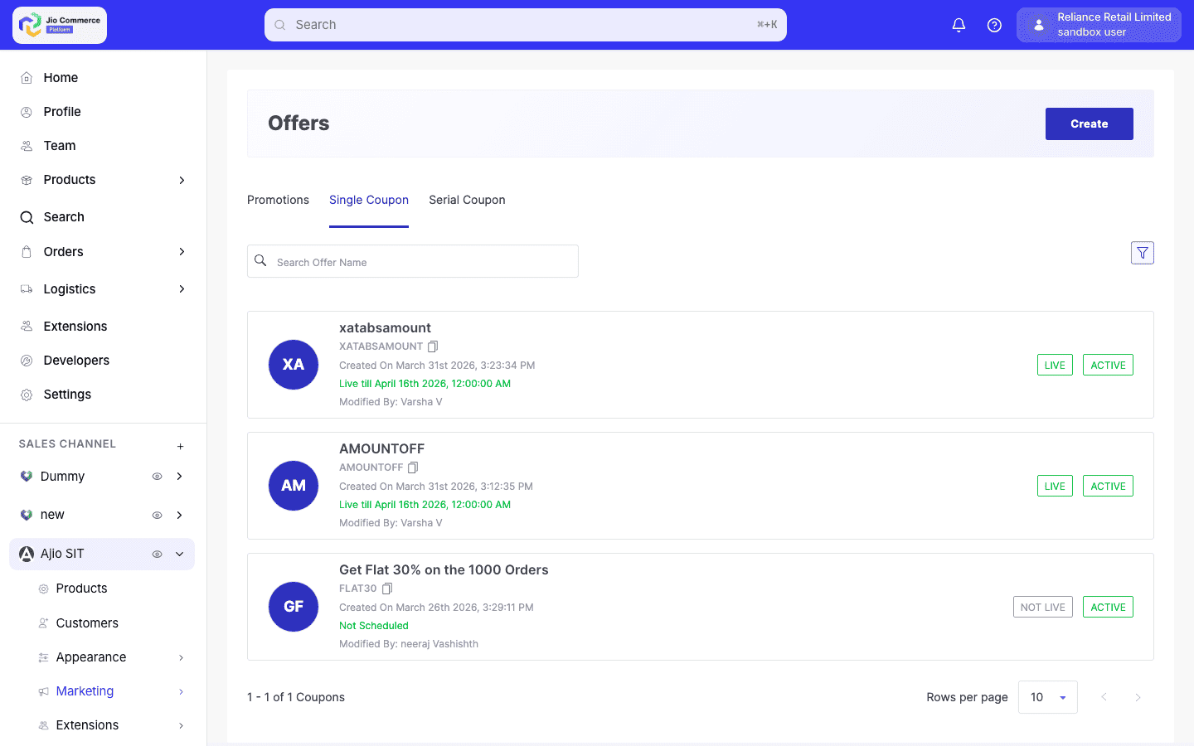1194x746 pixels.
Task: Click the Jio Commerce Platform logo
Action: [58, 25]
